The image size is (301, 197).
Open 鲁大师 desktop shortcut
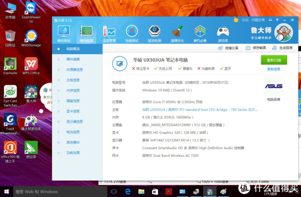coord(31,94)
